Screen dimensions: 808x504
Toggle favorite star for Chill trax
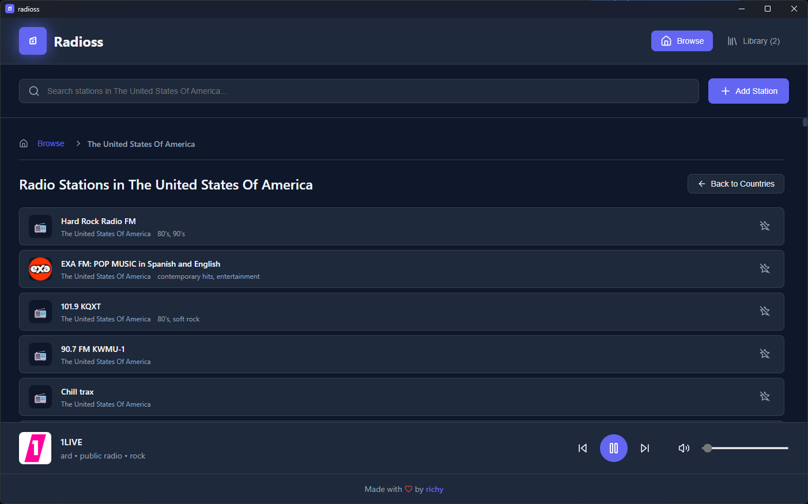coord(765,396)
